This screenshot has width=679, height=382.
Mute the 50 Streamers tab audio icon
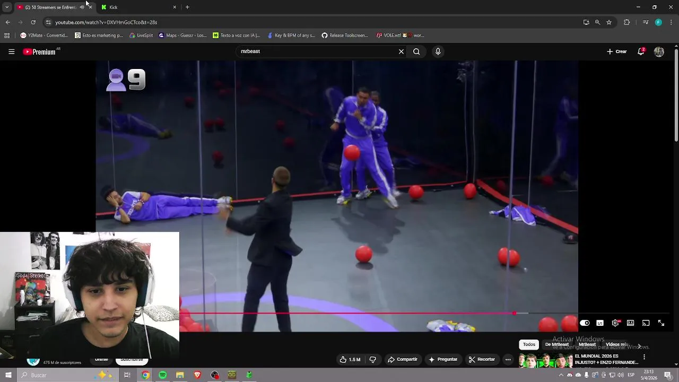[x=82, y=7]
